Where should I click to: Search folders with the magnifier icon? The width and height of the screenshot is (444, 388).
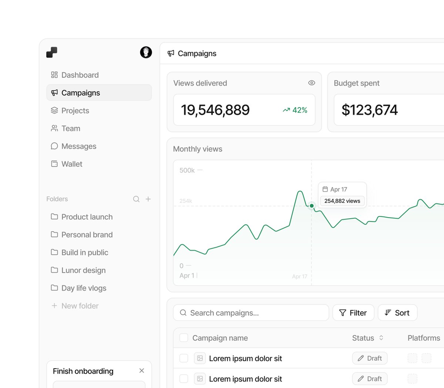[136, 199]
